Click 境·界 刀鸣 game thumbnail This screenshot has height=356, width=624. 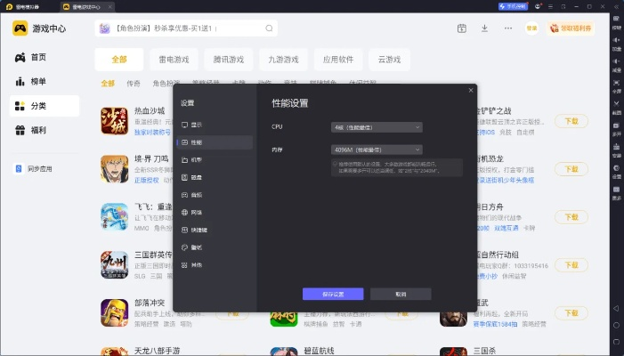114,169
